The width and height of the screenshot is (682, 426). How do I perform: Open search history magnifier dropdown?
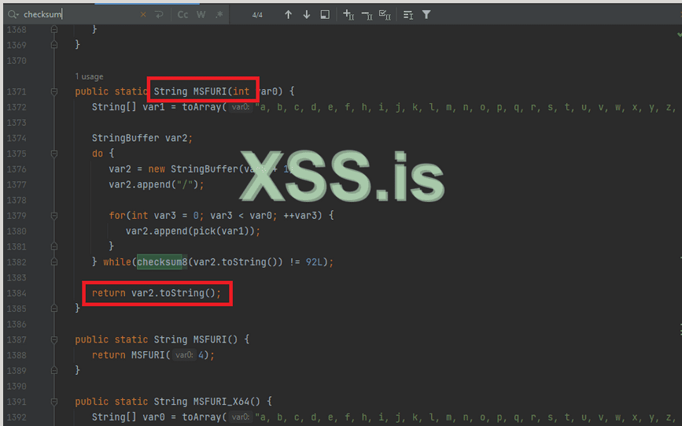[x=13, y=14]
